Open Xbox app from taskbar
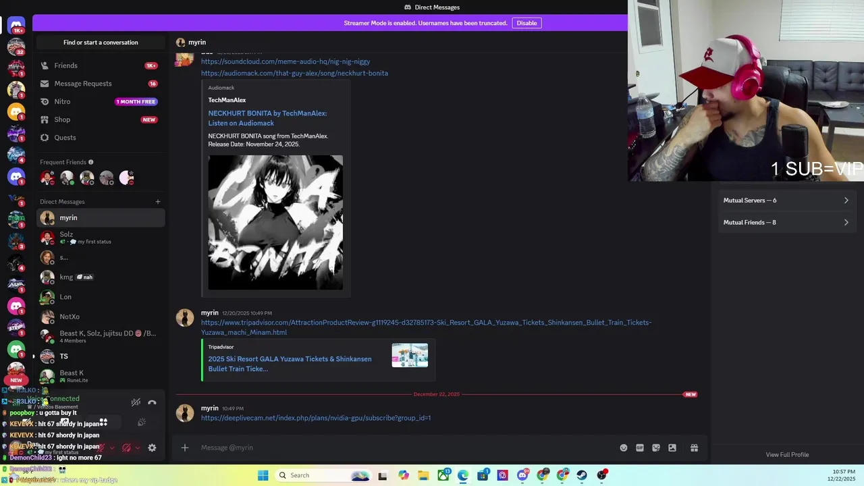Viewport: 864px width, 486px height. click(x=443, y=475)
